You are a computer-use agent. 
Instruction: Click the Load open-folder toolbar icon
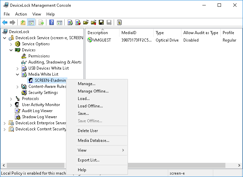point(86,23)
